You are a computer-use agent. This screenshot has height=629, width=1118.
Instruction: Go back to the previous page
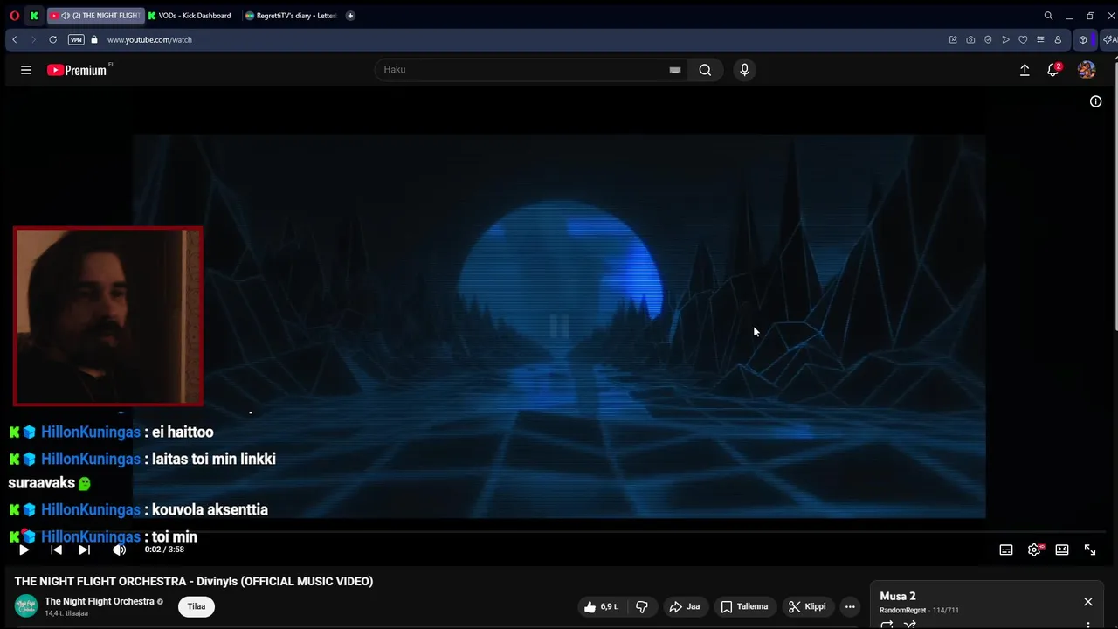(x=14, y=39)
